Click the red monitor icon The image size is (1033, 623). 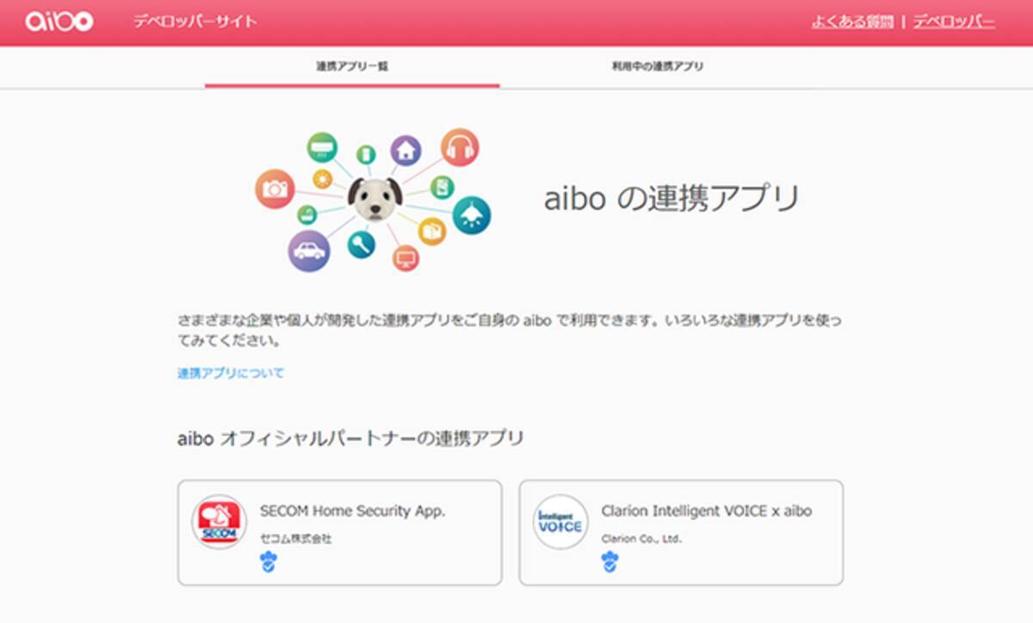405,258
